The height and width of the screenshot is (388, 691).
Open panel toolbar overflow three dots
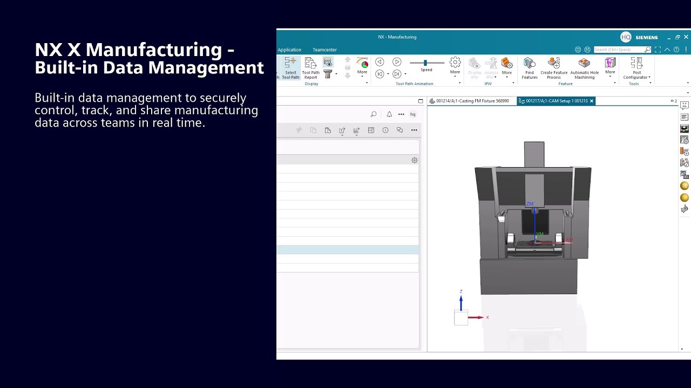pos(414,130)
